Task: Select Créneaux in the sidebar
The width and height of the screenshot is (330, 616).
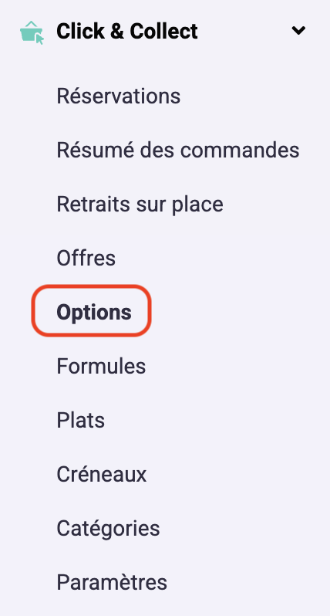Action: [x=101, y=475]
